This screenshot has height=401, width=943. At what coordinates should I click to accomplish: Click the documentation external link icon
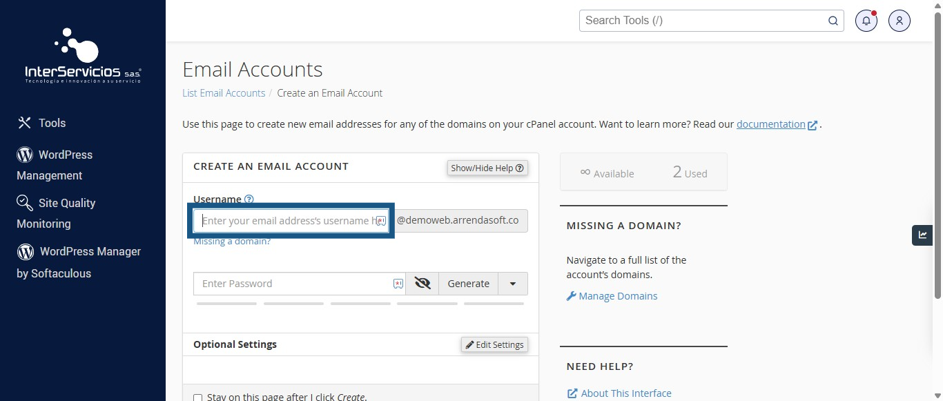pos(813,125)
